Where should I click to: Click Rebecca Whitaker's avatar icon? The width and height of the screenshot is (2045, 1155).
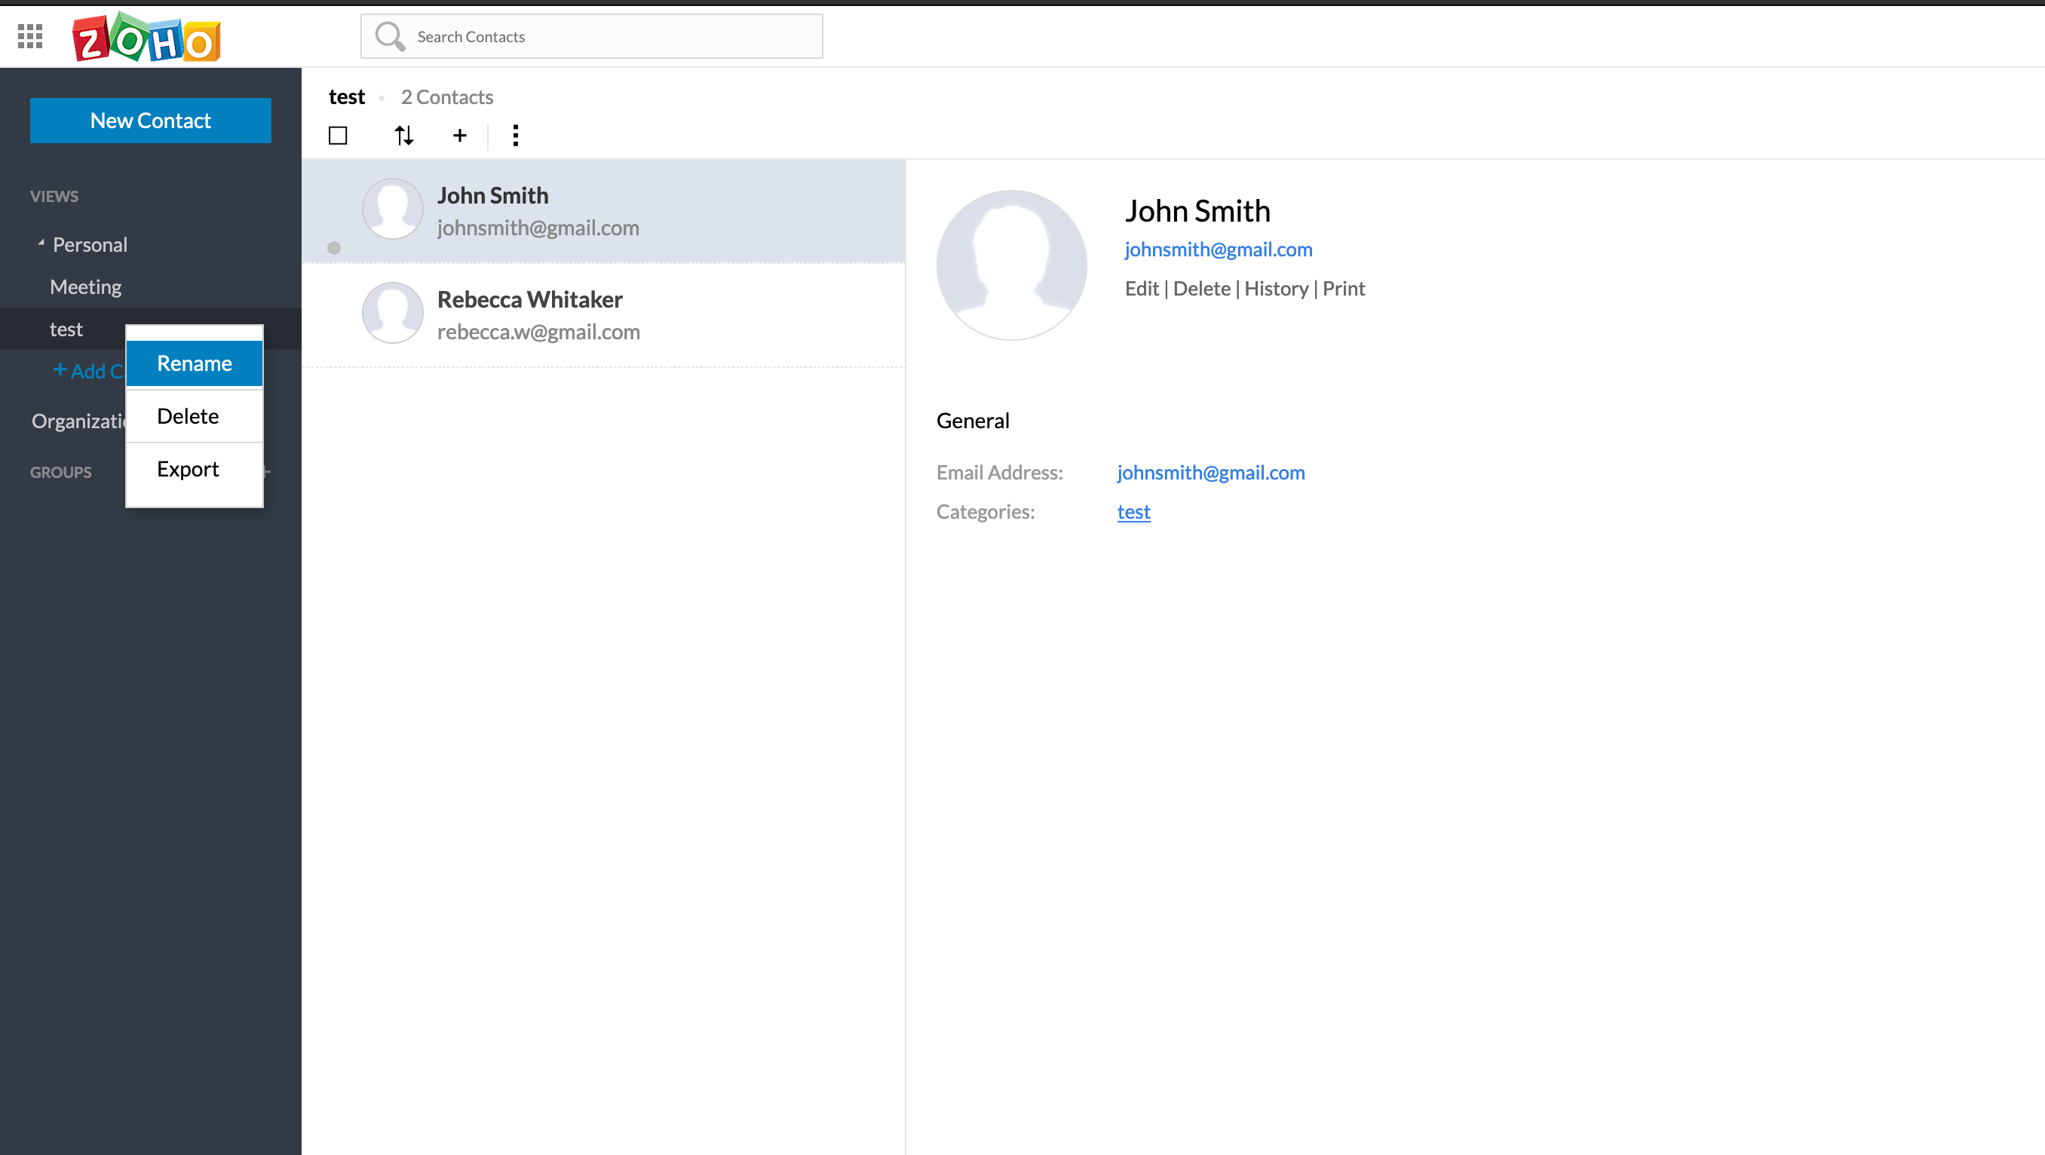click(x=392, y=313)
